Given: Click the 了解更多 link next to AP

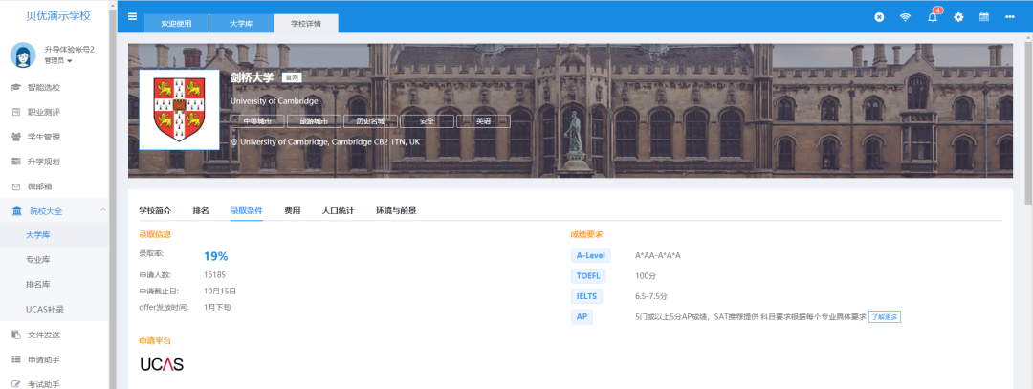Looking at the screenshot, I should coord(885,316).
